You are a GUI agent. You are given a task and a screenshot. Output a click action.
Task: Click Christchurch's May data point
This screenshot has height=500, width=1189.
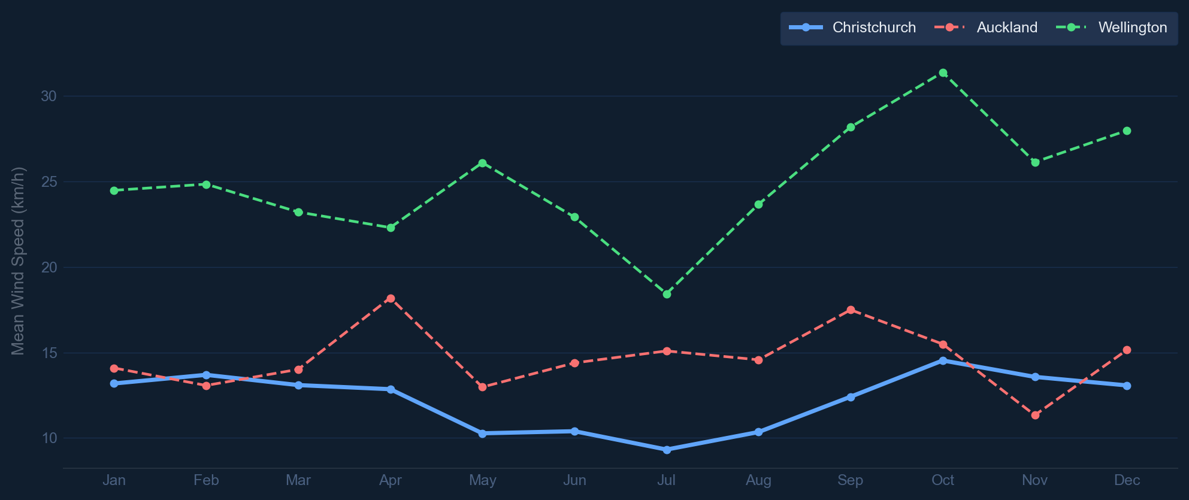pos(482,434)
